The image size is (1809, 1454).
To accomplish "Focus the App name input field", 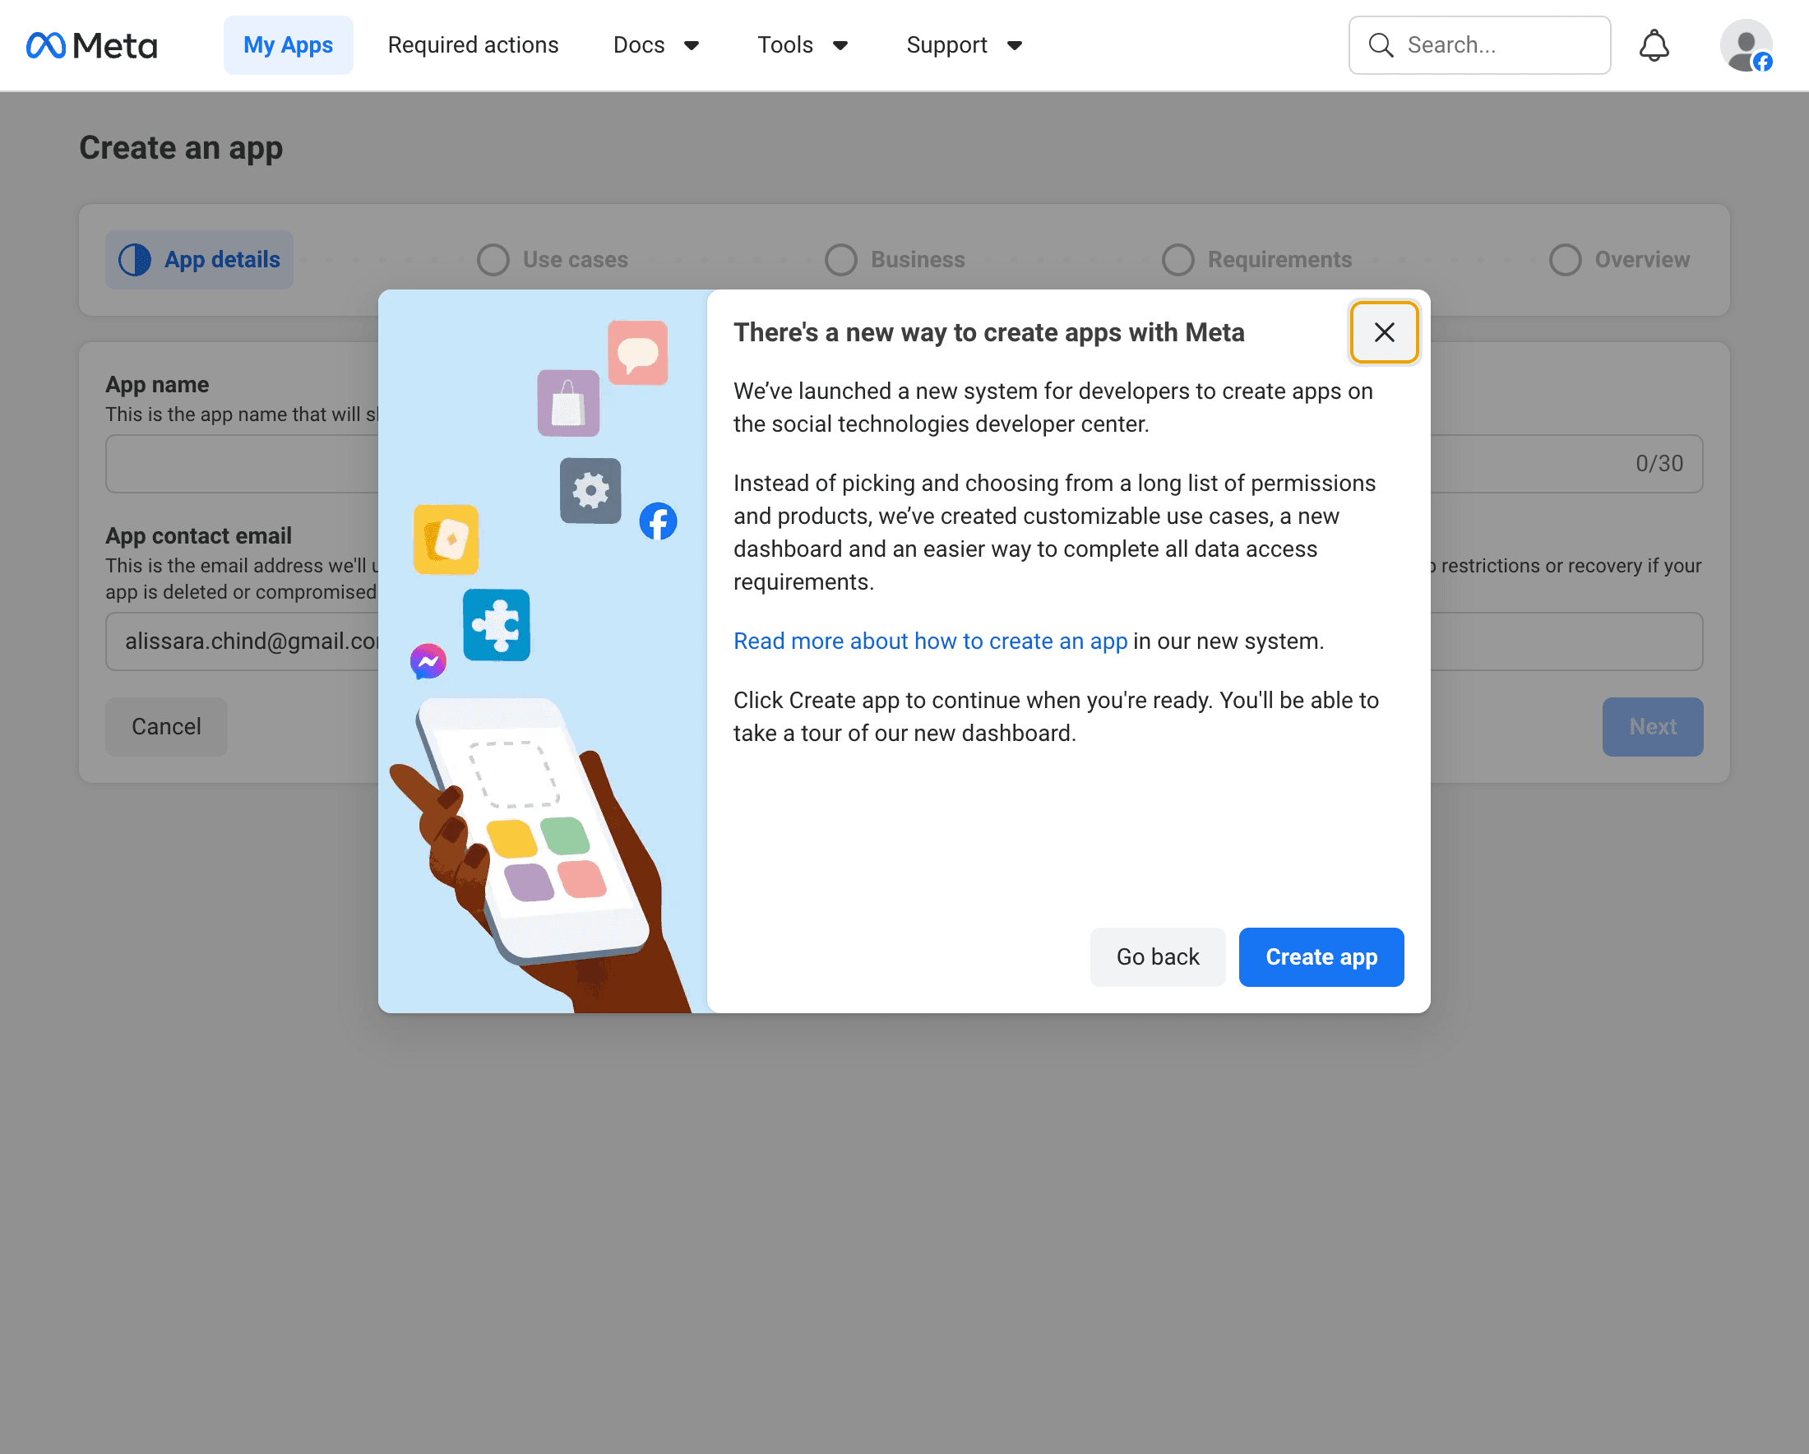I will 904,464.
